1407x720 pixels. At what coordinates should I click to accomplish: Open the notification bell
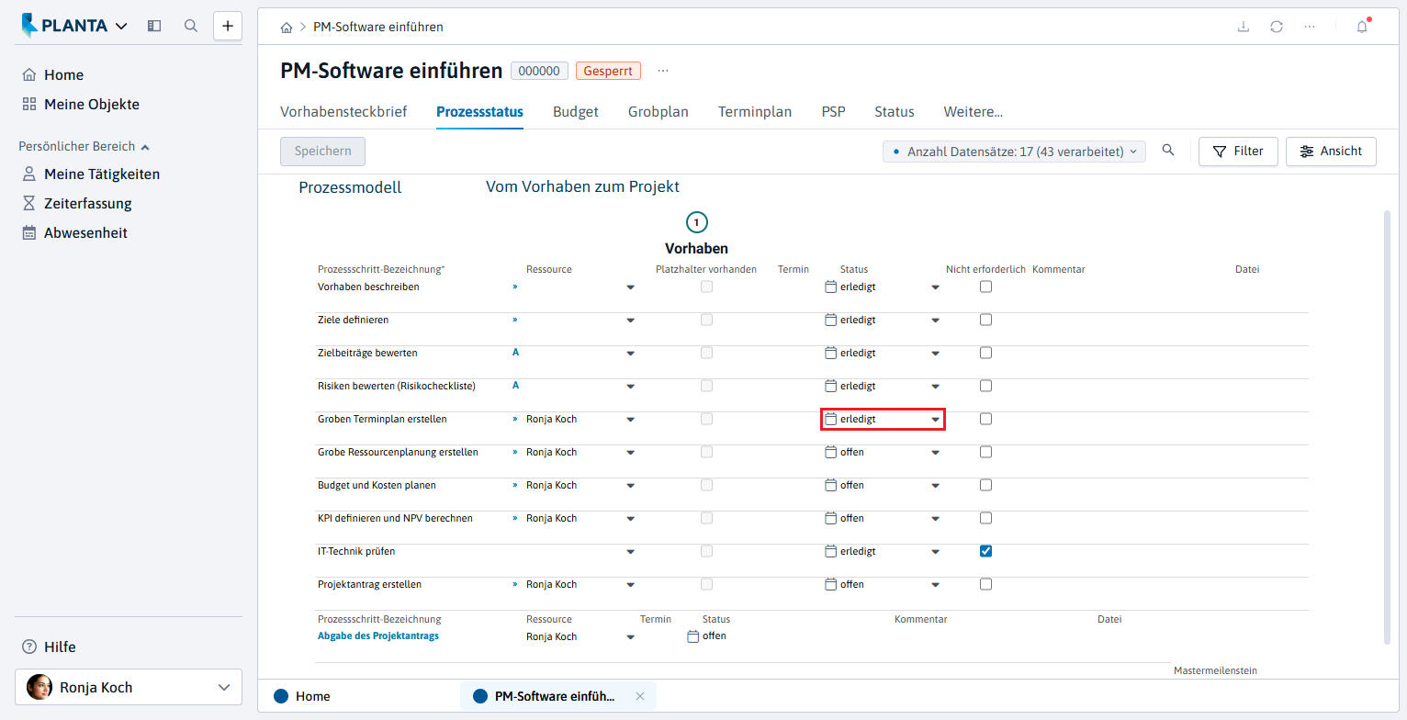pyautogui.click(x=1362, y=27)
